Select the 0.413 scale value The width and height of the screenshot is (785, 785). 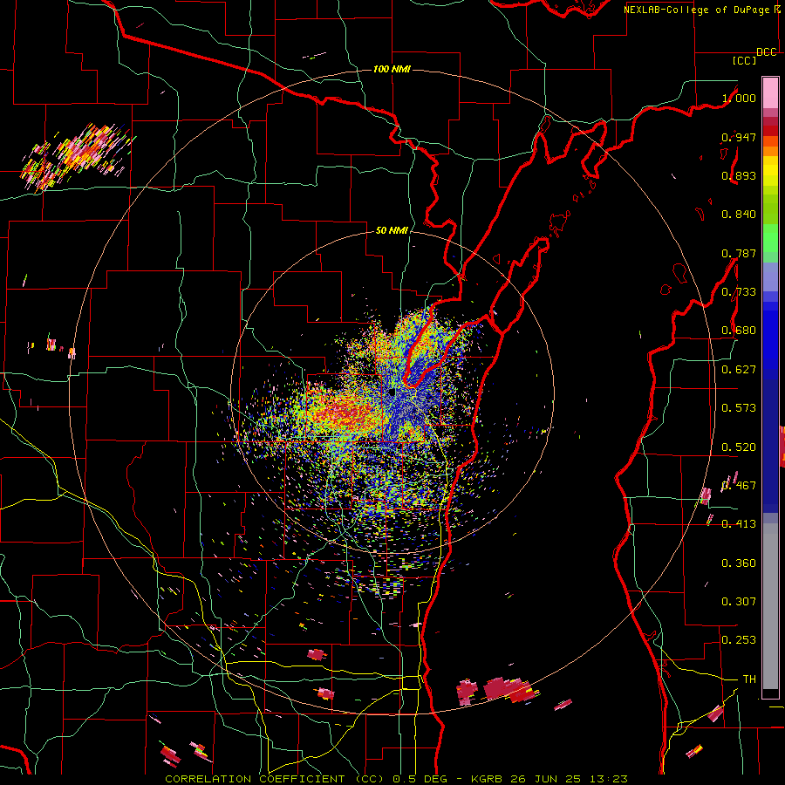739,524
